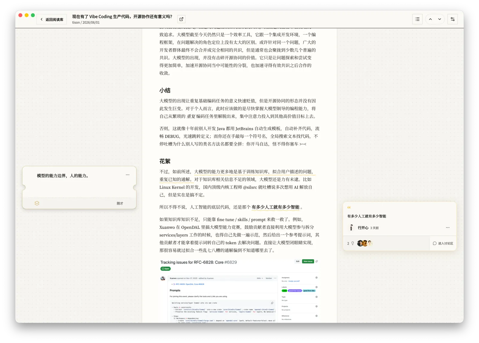Click the 3 天前 timestamp

coord(374,228)
